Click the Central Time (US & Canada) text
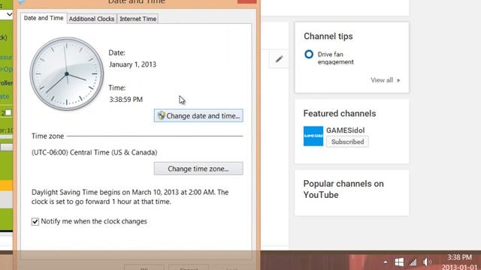Screen dimensions: 481x270 [94, 152]
